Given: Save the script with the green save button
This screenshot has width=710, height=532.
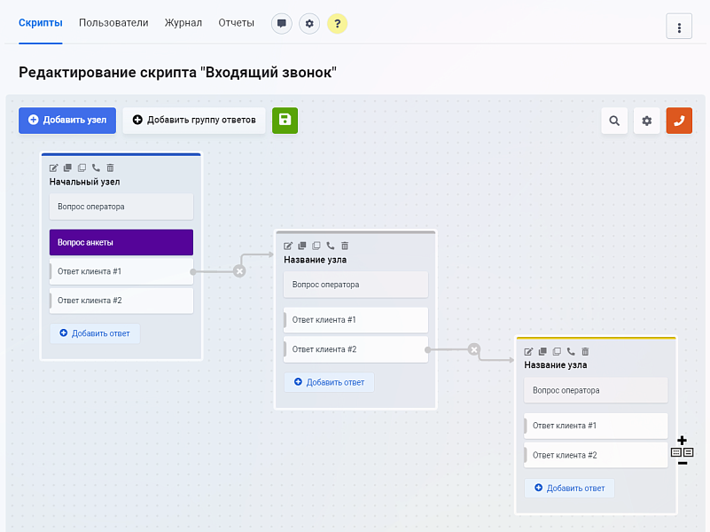Looking at the screenshot, I should coord(285,121).
